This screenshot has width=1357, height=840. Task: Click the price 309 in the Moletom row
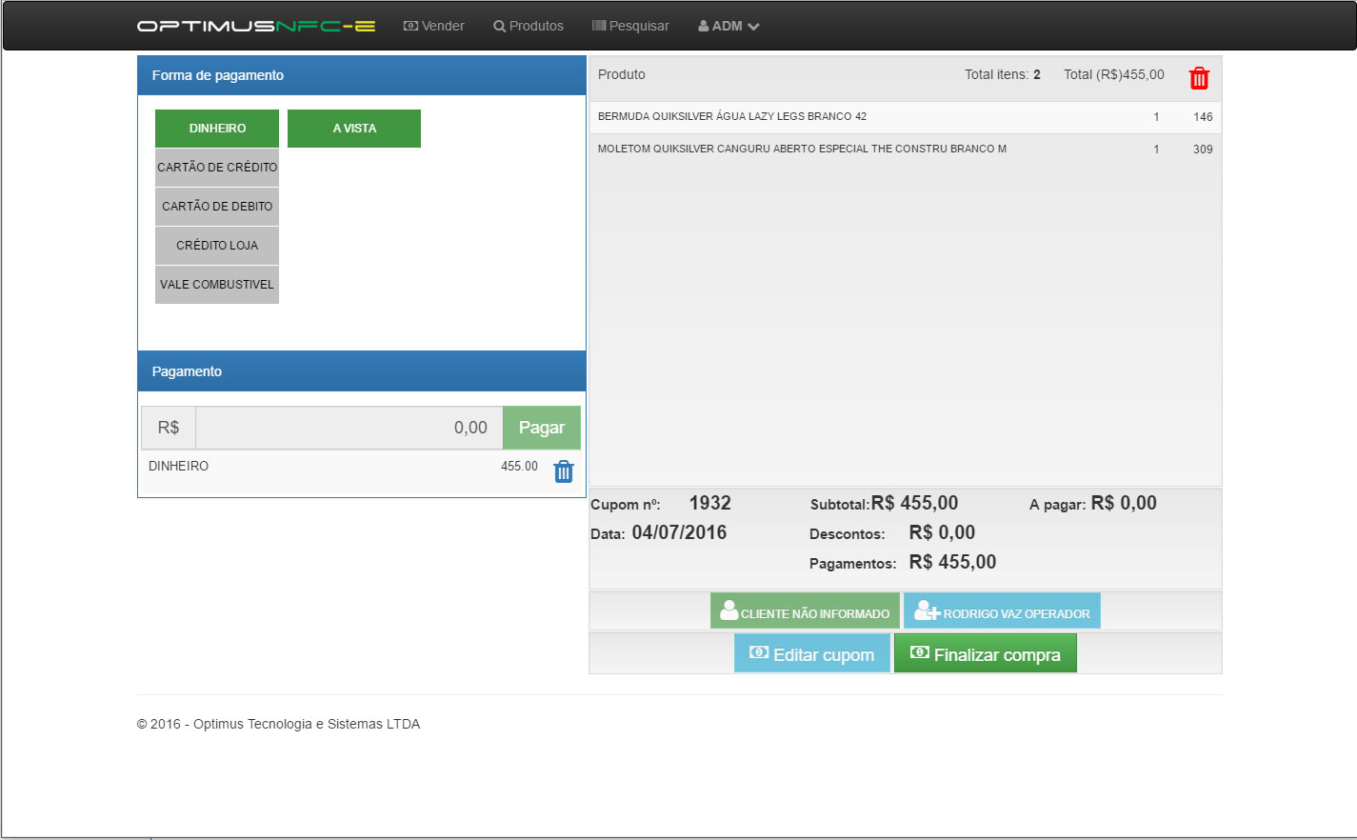tap(1203, 150)
